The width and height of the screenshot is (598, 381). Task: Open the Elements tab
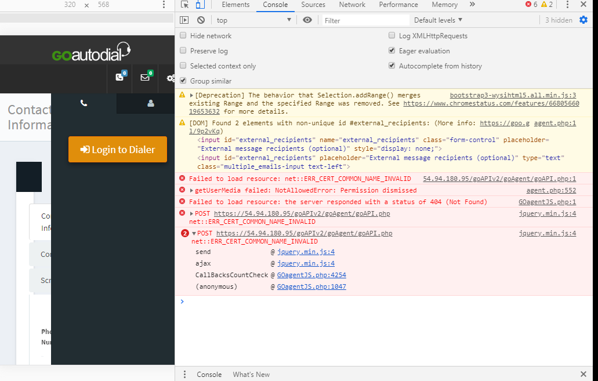tap(235, 5)
